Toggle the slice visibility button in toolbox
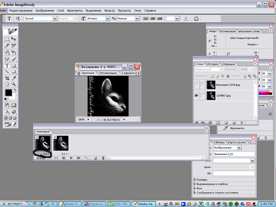Viewport: 276px width, 207px height. point(14,105)
